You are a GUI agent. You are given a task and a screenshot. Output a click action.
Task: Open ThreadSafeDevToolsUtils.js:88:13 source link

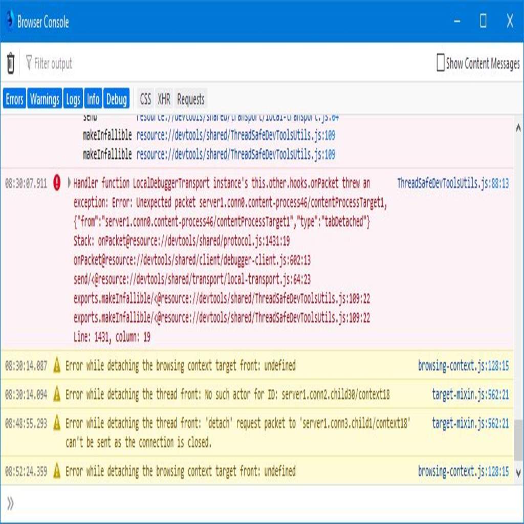coord(453,183)
